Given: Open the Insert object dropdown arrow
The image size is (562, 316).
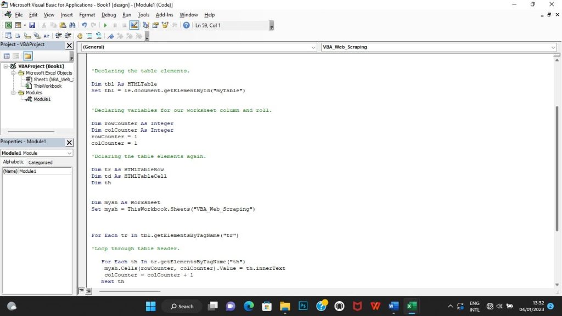Looking at the screenshot, I should (x=24, y=25).
